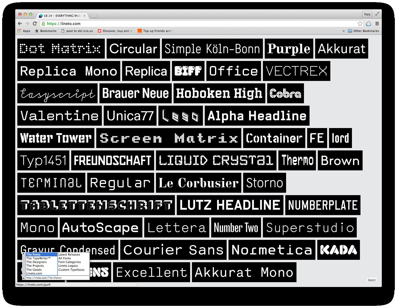The width and height of the screenshot is (397, 308).
Task: Select the Lutz Headline font tile
Action: pos(230,205)
